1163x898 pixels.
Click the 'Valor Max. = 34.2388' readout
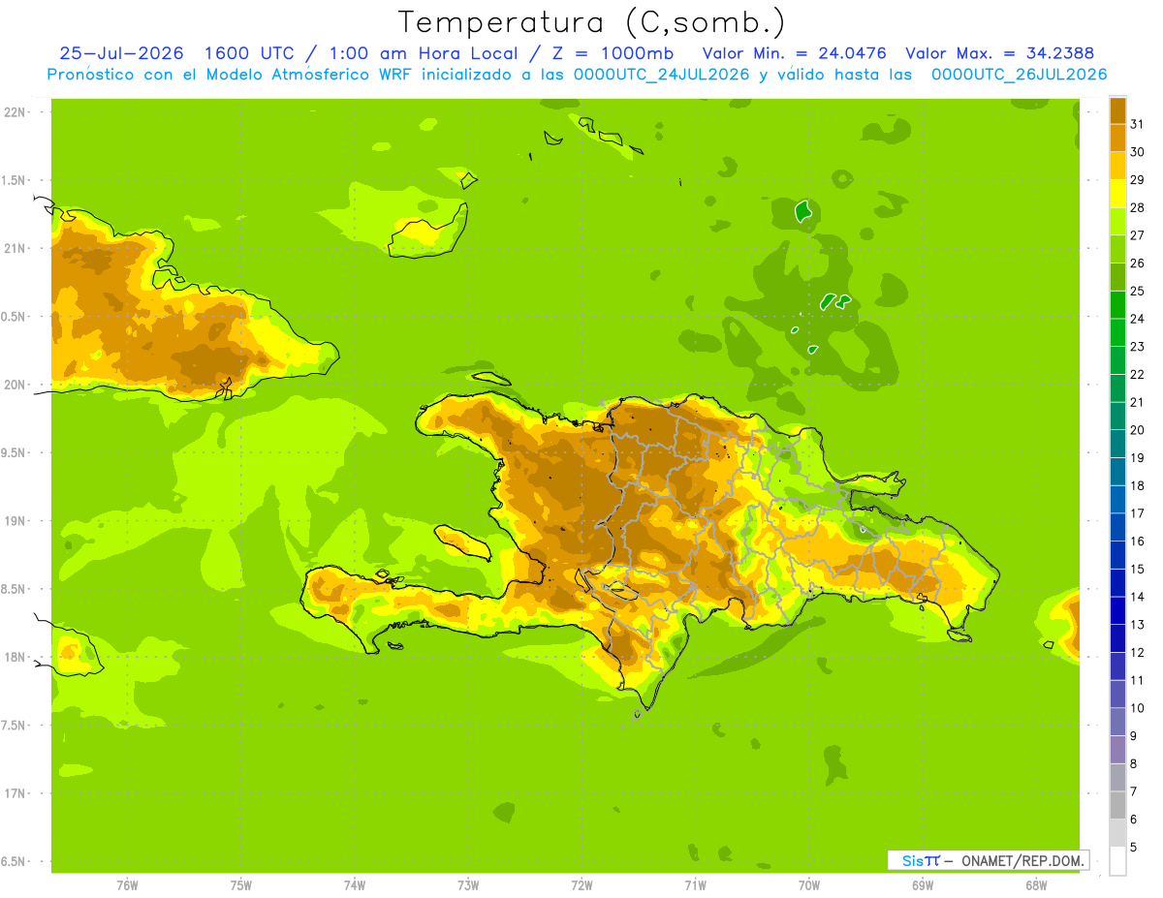coord(999,53)
